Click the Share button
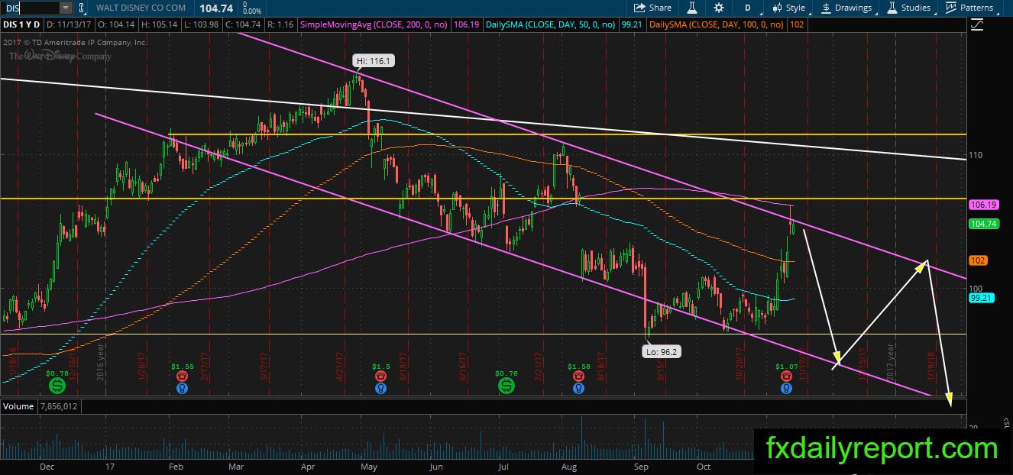 click(653, 8)
